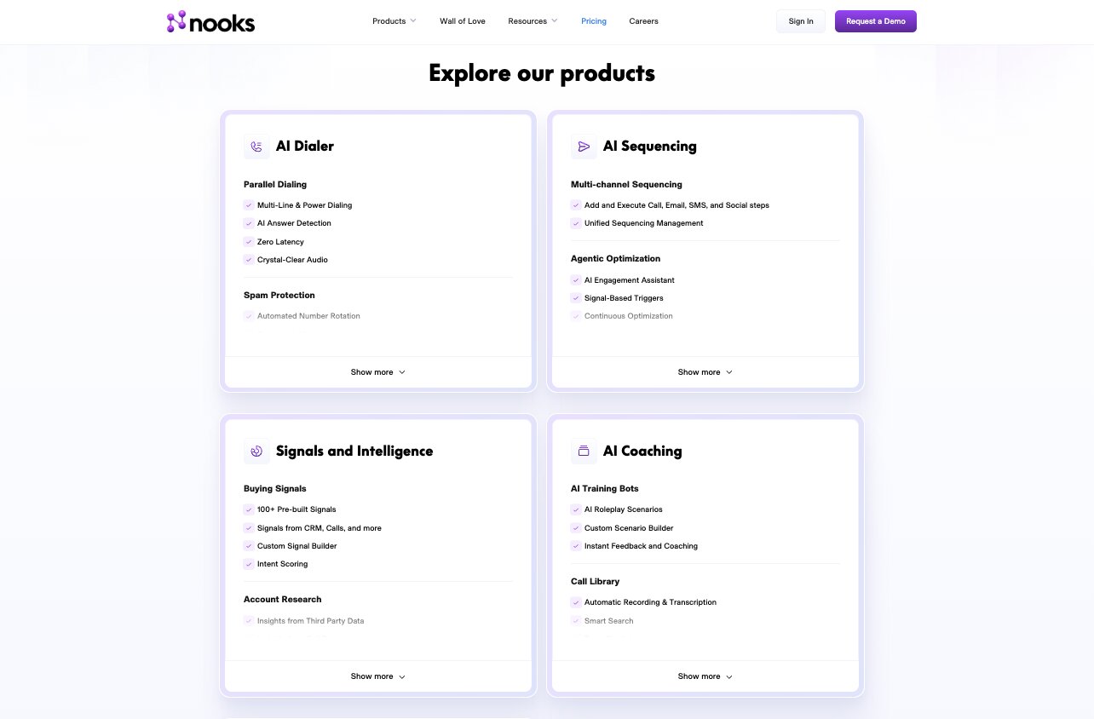Expand Show more under AI Dialer
Viewport: 1094px width, 719px height.
pos(377,371)
